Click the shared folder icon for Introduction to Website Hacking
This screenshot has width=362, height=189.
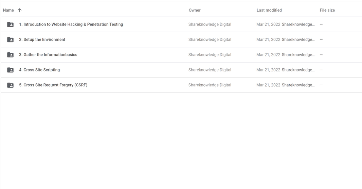pos(11,24)
